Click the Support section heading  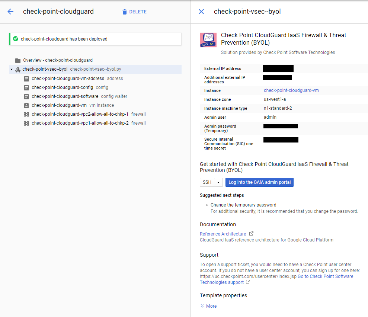209,255
